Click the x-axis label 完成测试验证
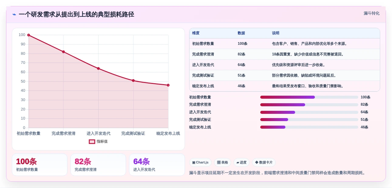Viewport: 392px width, 188px height. [133, 134]
